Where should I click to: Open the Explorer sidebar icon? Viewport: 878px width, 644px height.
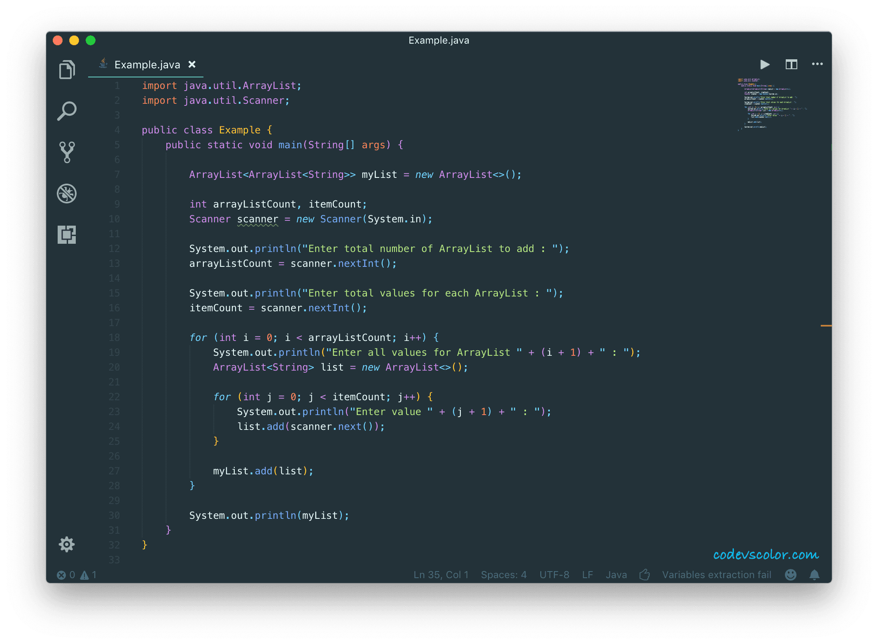click(x=67, y=69)
